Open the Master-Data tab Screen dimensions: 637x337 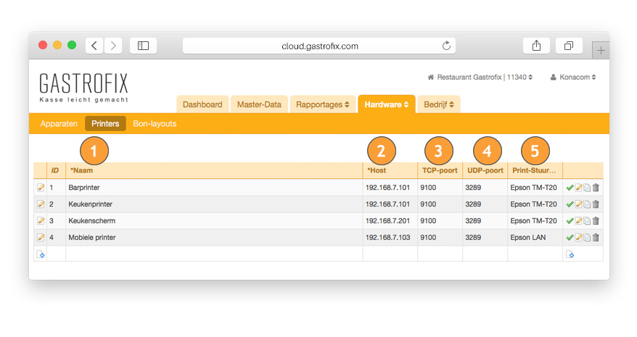click(259, 104)
